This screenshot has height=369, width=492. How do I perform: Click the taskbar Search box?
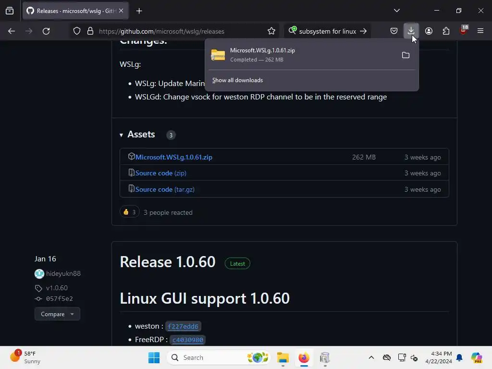pyautogui.click(x=219, y=357)
